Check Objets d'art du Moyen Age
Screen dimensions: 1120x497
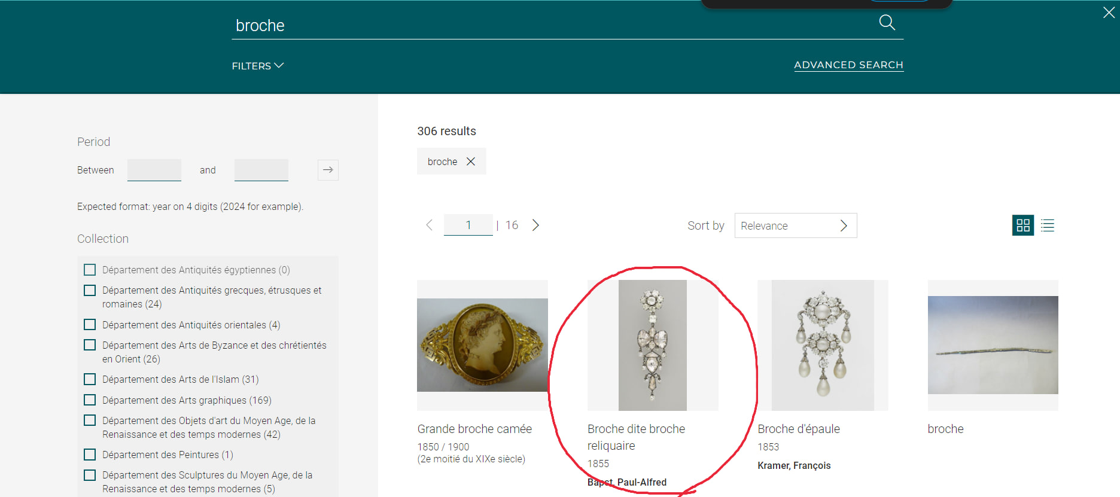tap(90, 420)
